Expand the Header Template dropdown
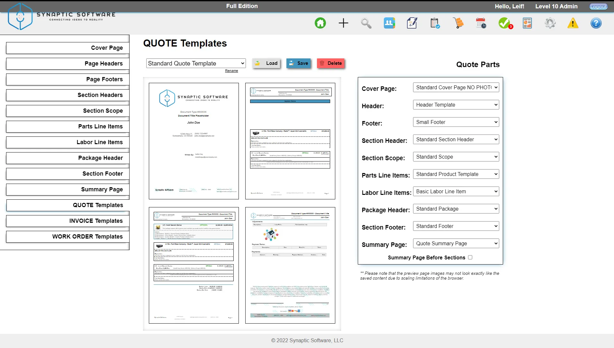Viewport: 614px width, 348px height. click(456, 105)
